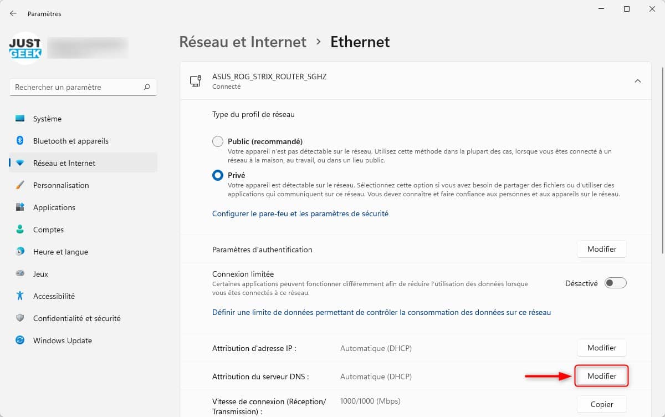Click the Système monitor icon
Image resolution: width=665 pixels, height=417 pixels.
[21, 119]
